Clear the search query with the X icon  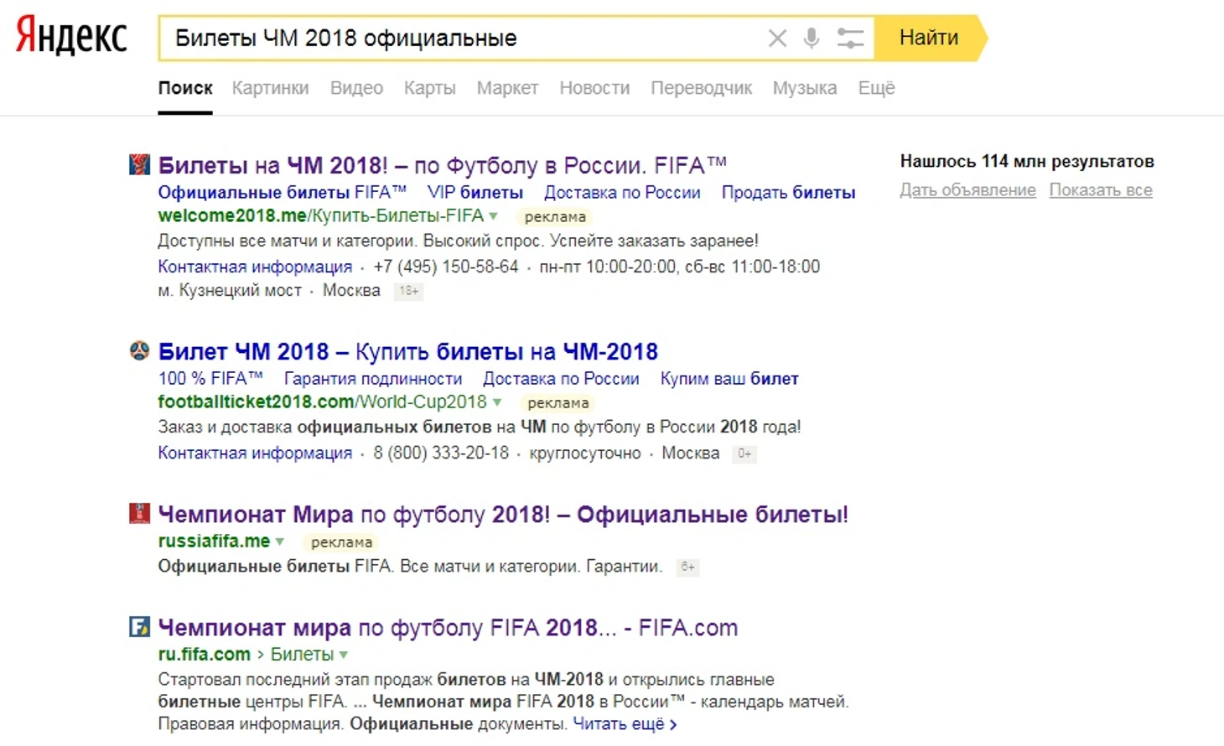pyautogui.click(x=777, y=38)
